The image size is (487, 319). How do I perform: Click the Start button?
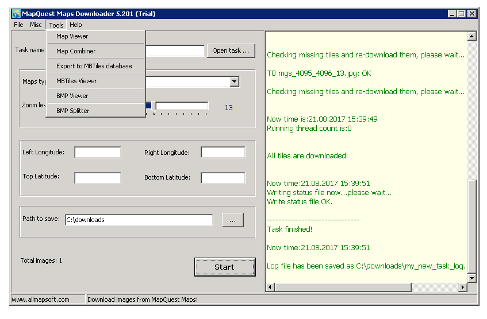tap(225, 267)
